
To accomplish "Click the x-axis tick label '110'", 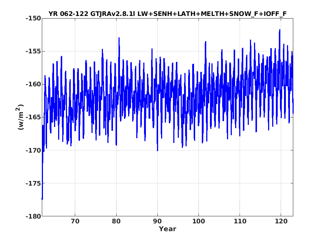I will coord(240,221).
